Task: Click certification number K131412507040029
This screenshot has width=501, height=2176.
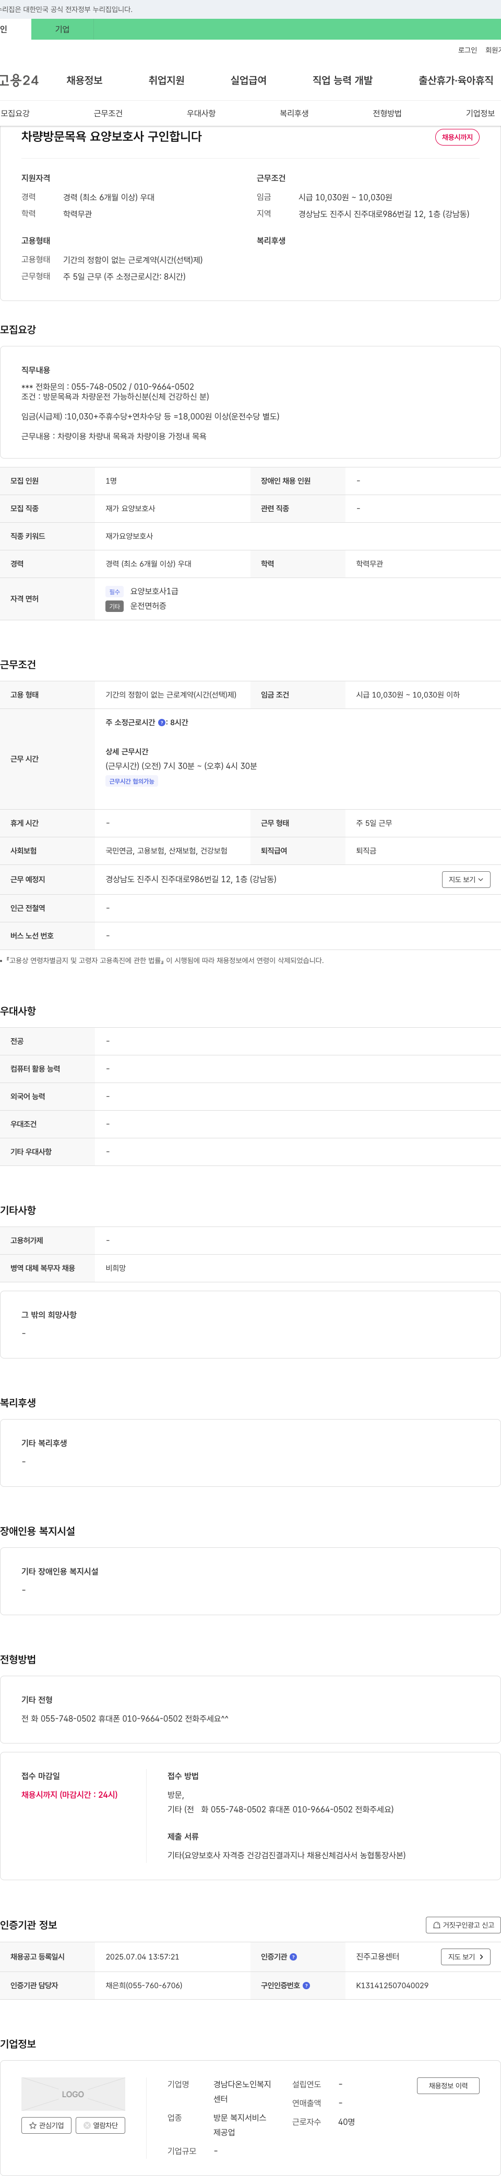Action: 392,1985
